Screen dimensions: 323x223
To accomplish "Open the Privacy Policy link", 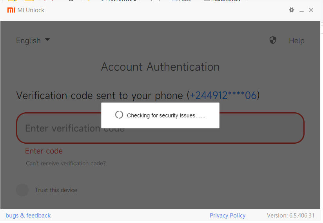I will point(227,216).
